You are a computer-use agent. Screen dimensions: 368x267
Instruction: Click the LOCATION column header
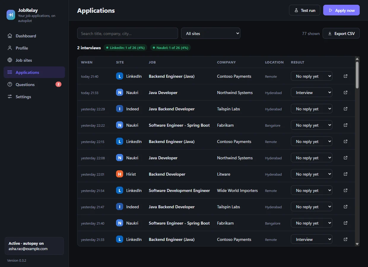point(274,62)
